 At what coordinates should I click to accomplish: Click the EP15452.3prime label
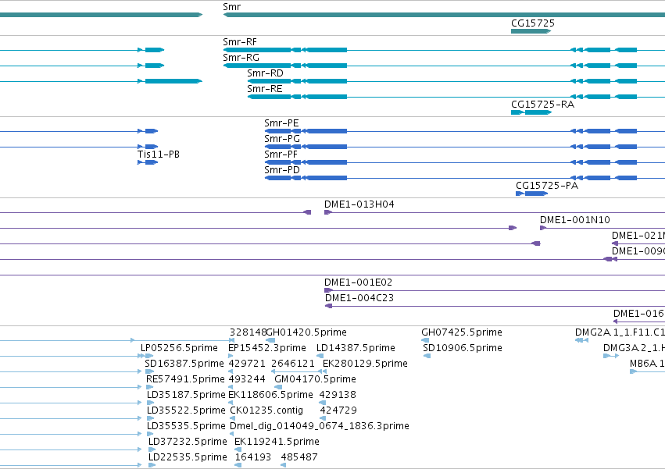pos(267,348)
